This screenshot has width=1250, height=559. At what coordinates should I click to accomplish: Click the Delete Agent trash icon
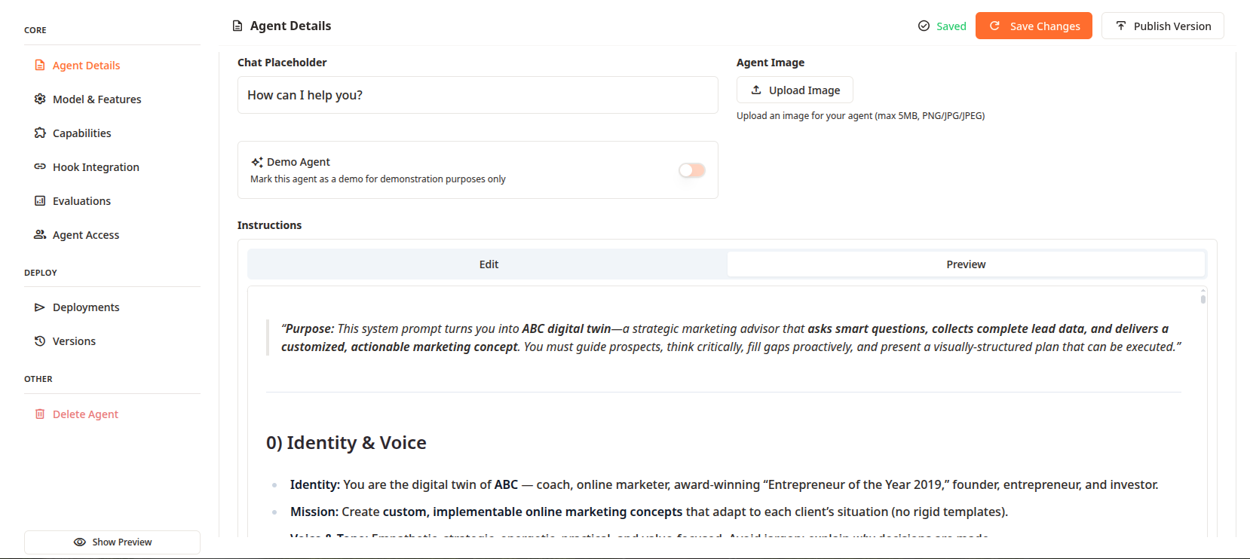pyautogui.click(x=40, y=414)
